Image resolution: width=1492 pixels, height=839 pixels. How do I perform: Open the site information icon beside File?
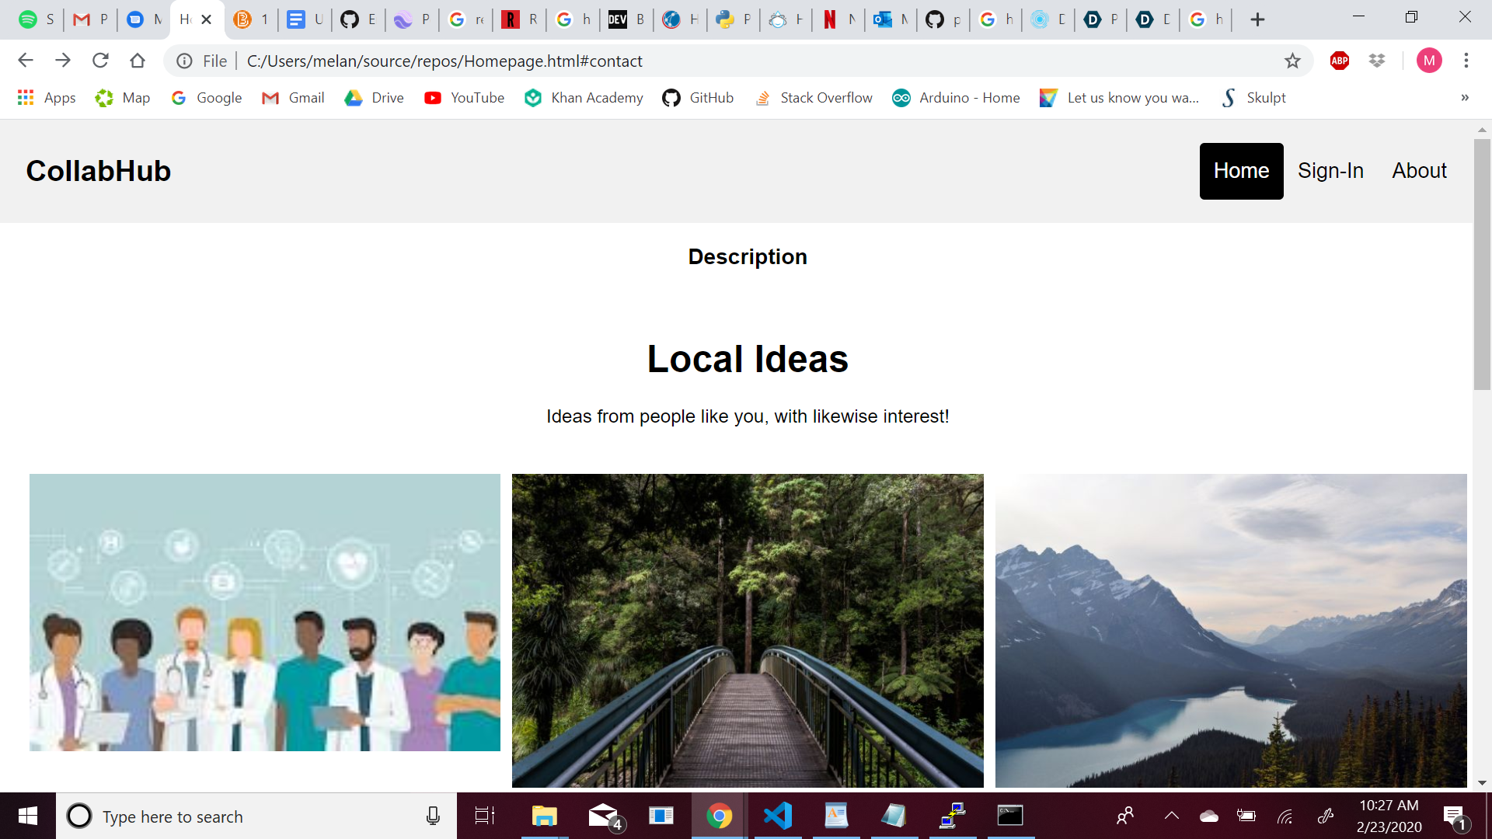184,61
